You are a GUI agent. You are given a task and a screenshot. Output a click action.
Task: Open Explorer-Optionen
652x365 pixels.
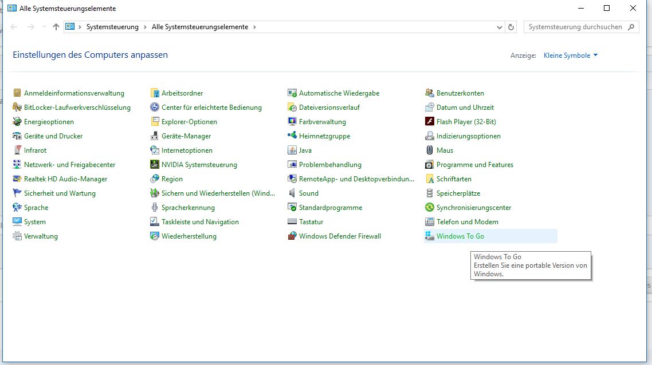[x=189, y=122]
